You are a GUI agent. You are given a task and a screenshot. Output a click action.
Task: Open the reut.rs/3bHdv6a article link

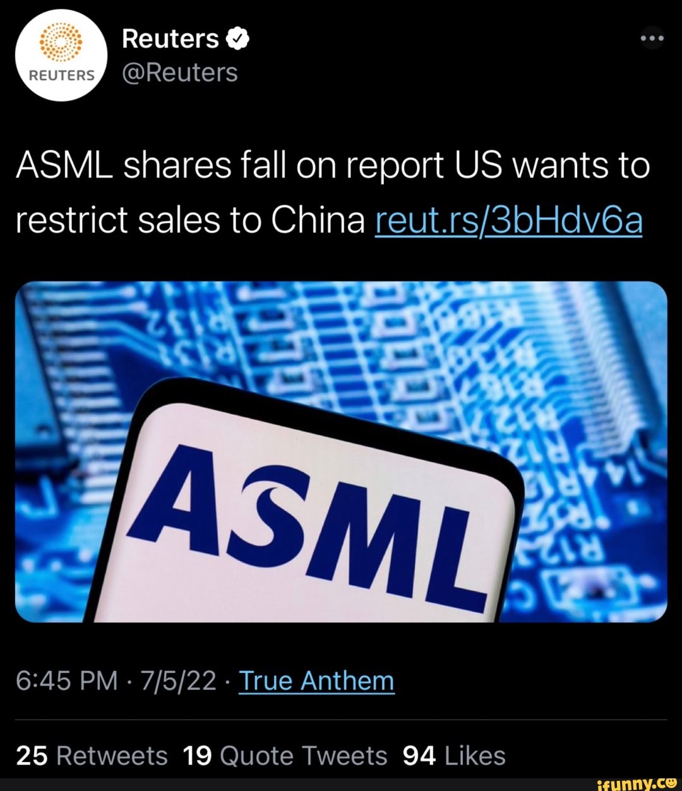507,221
